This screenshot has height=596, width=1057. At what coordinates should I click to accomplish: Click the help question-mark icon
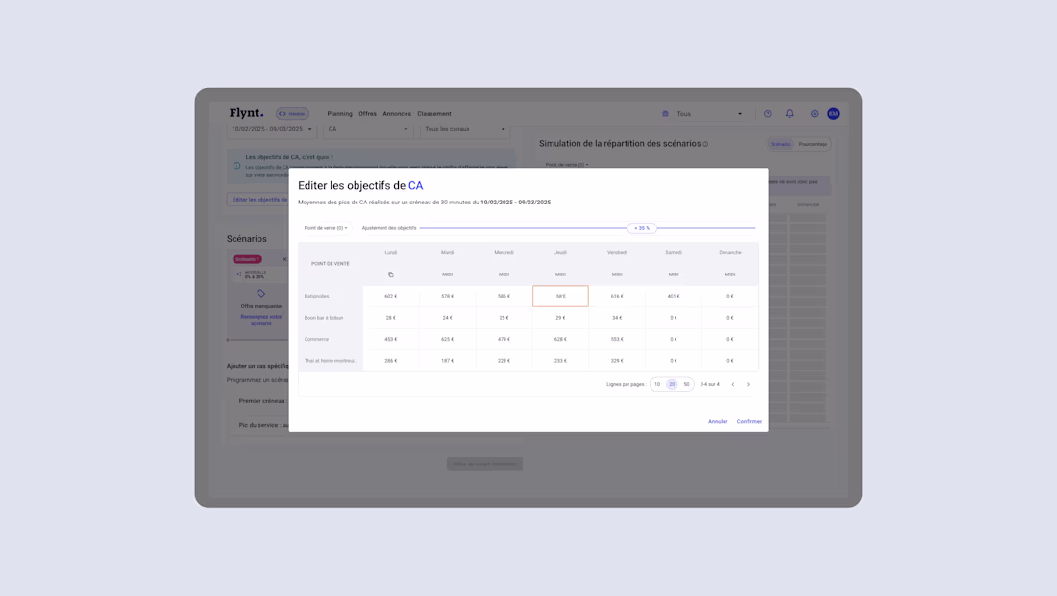point(767,113)
